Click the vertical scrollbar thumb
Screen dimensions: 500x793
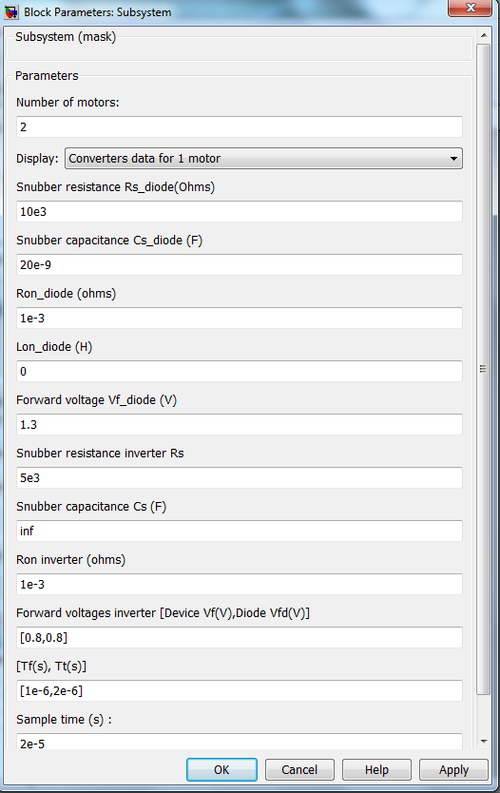[483, 369]
